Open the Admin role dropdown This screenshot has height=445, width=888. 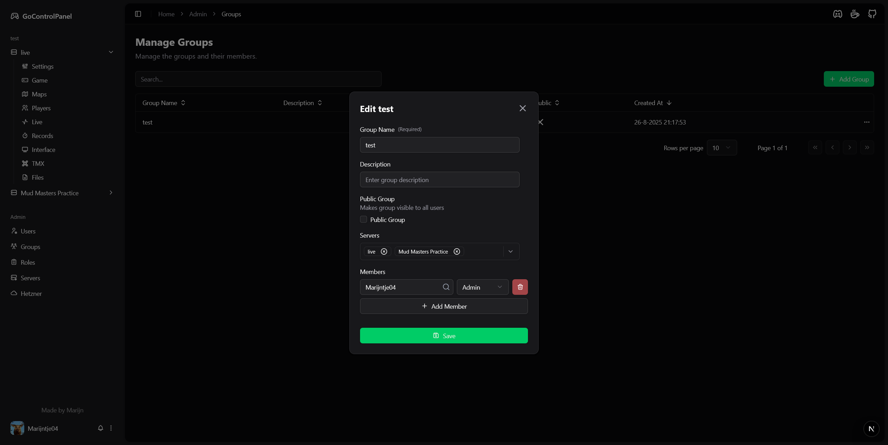[x=483, y=287]
